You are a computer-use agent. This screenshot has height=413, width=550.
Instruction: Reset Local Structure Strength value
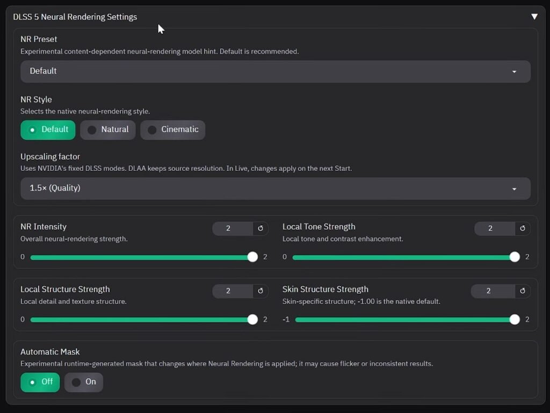coord(260,291)
